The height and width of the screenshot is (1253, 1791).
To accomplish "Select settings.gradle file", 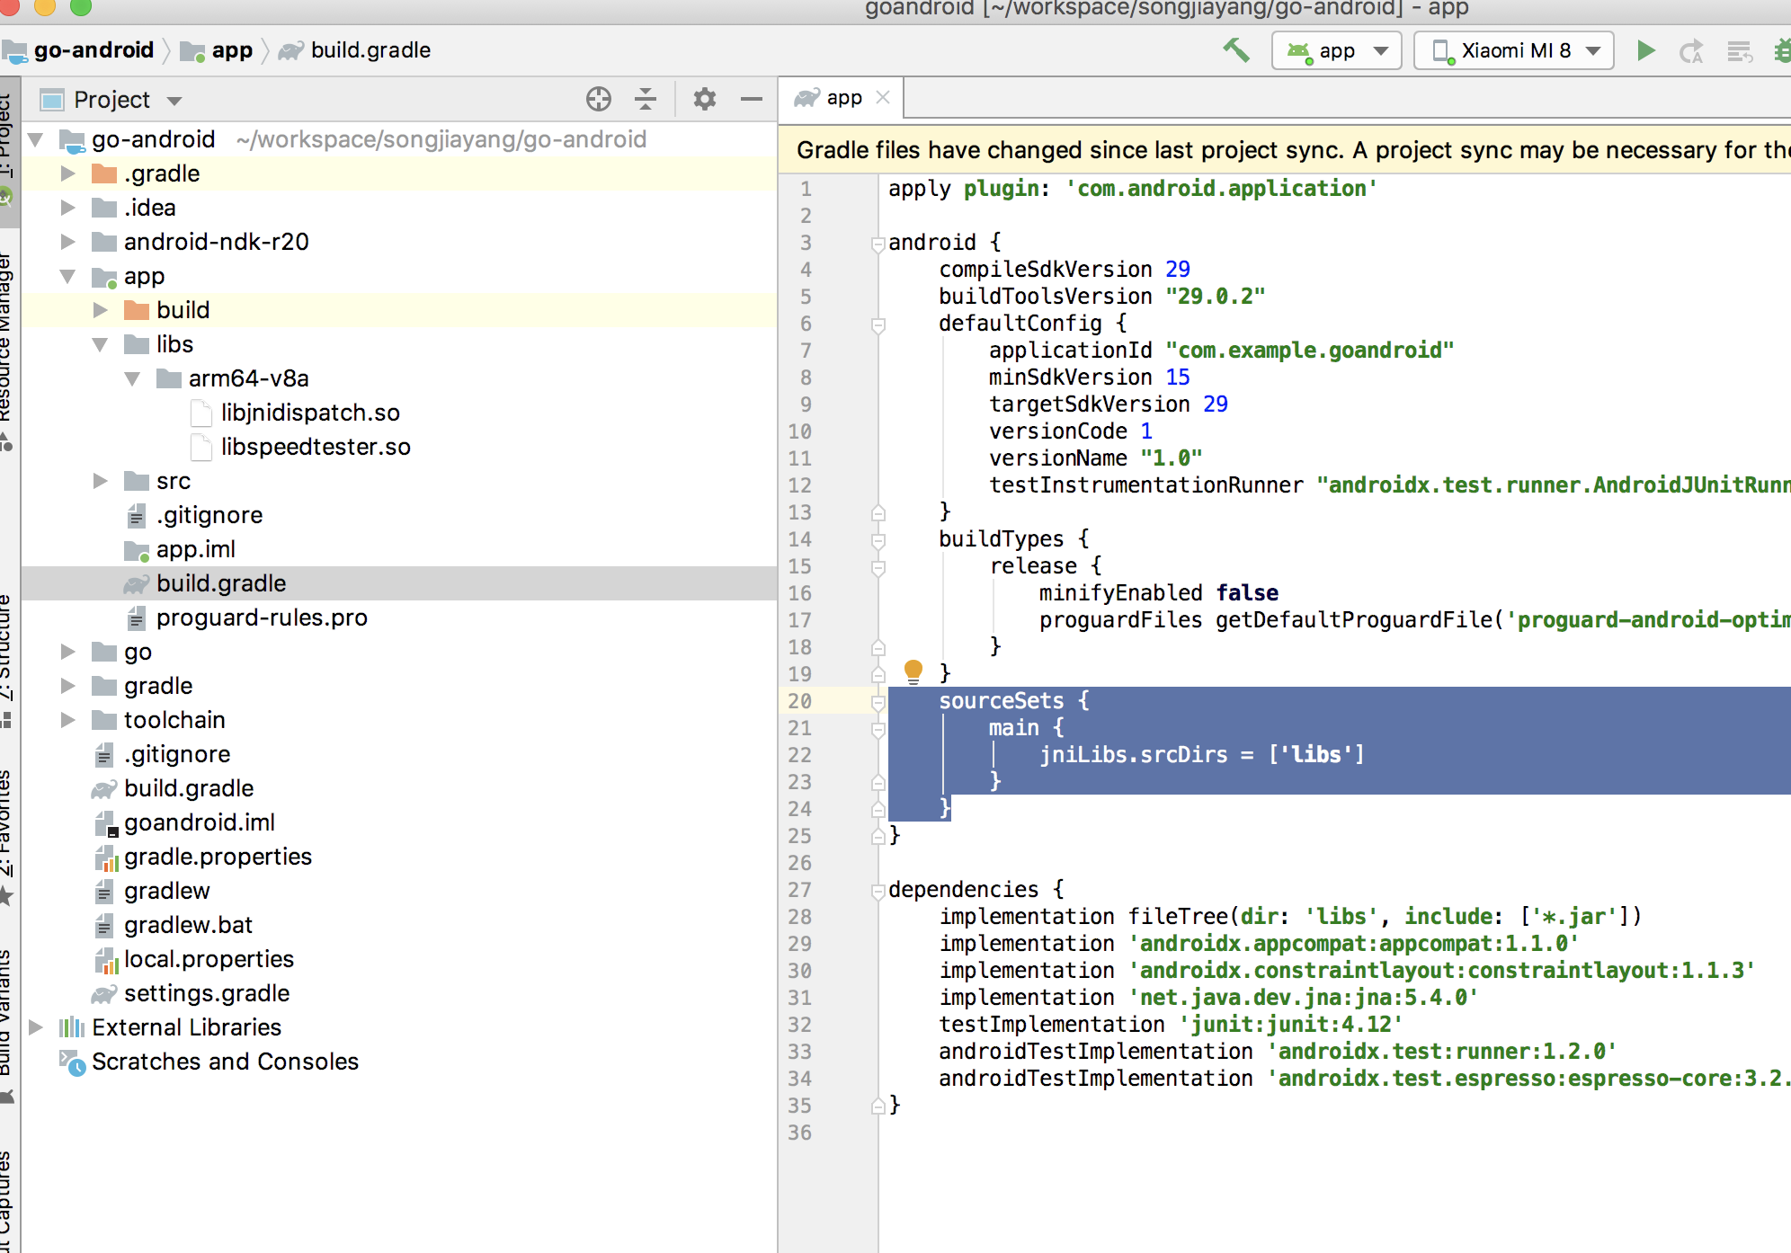I will (206, 993).
